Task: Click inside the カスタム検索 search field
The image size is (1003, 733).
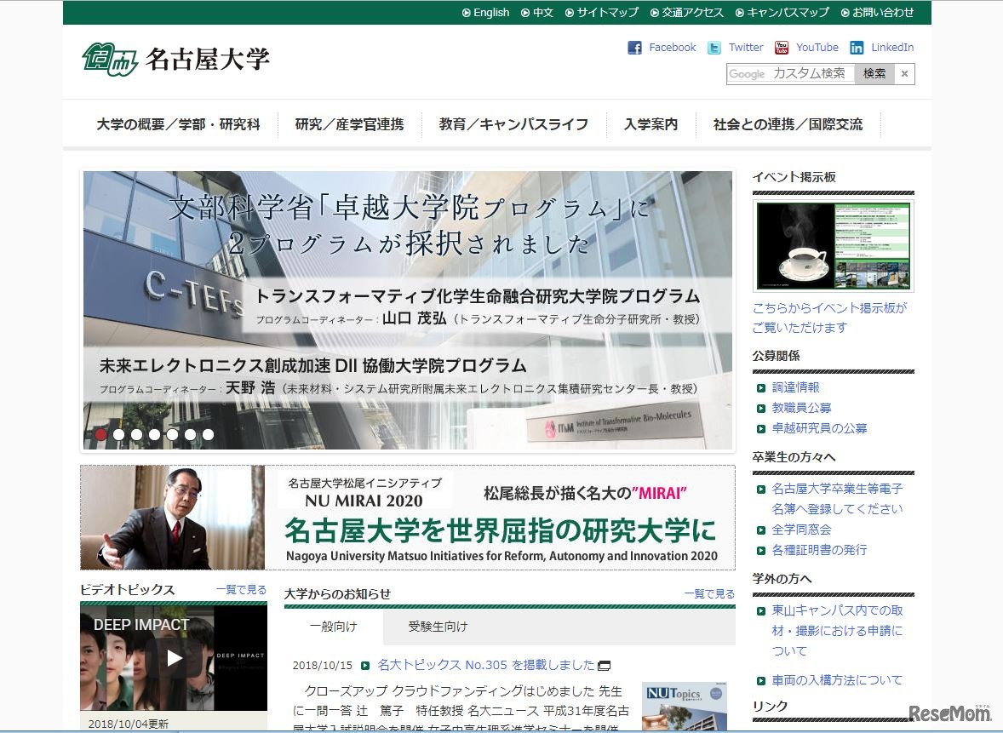Action: (792, 75)
